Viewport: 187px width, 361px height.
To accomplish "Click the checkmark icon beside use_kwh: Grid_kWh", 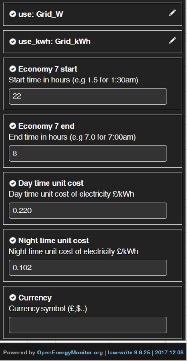I will 13,42.
